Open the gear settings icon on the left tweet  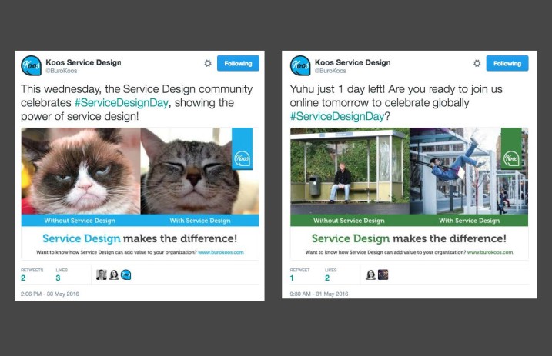[208, 63]
